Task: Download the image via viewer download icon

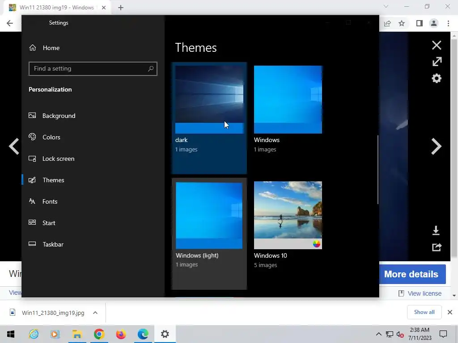Action: 436,230
